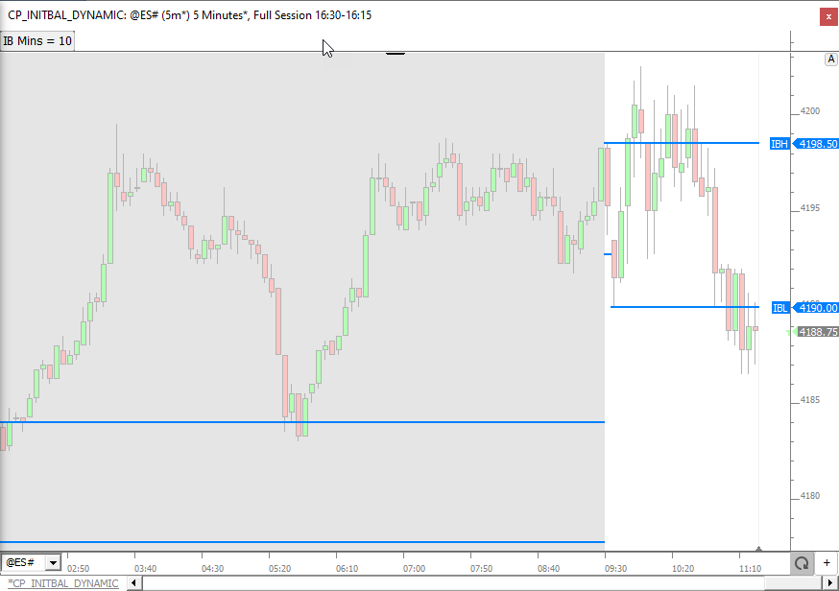
Task: Click the 07:00 time axis label
Action: click(x=414, y=569)
